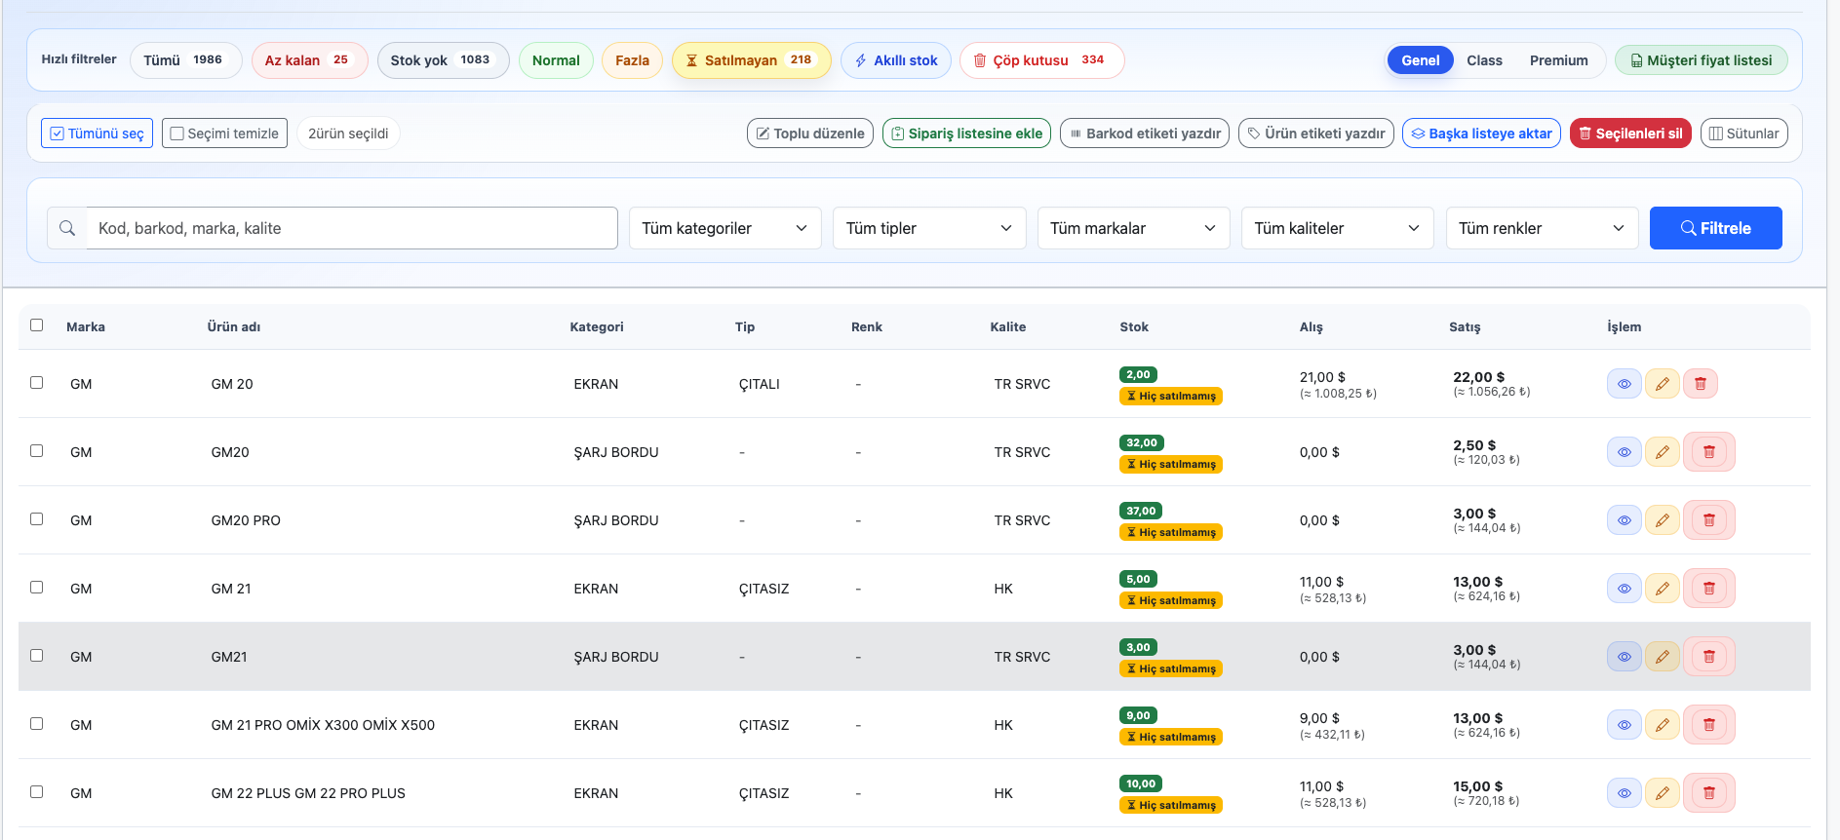Click the search magnifier icon
The width and height of the screenshot is (1840, 840).
tap(67, 228)
